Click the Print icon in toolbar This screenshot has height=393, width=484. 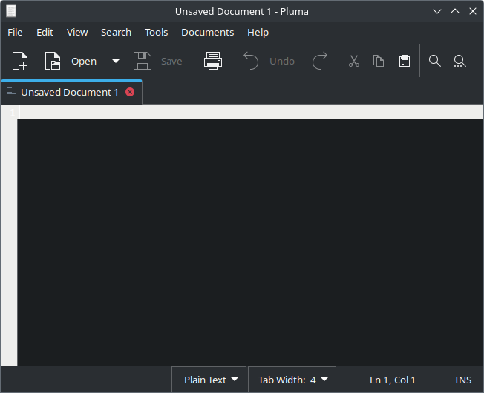click(213, 61)
